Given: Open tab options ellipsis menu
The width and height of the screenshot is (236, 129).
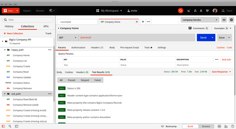Looking at the screenshot, I should (x=148, y=22).
